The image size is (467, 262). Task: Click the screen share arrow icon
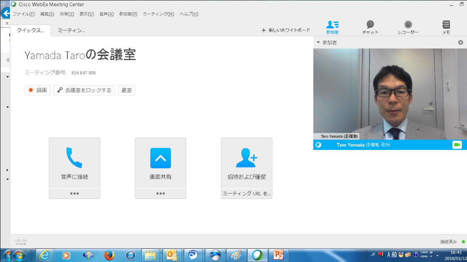pos(161,158)
